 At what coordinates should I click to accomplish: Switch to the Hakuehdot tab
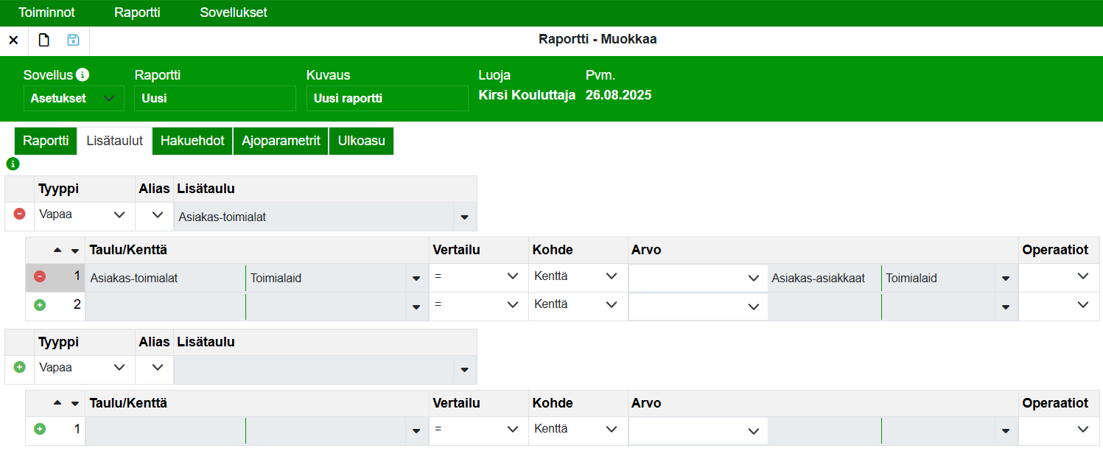point(192,141)
